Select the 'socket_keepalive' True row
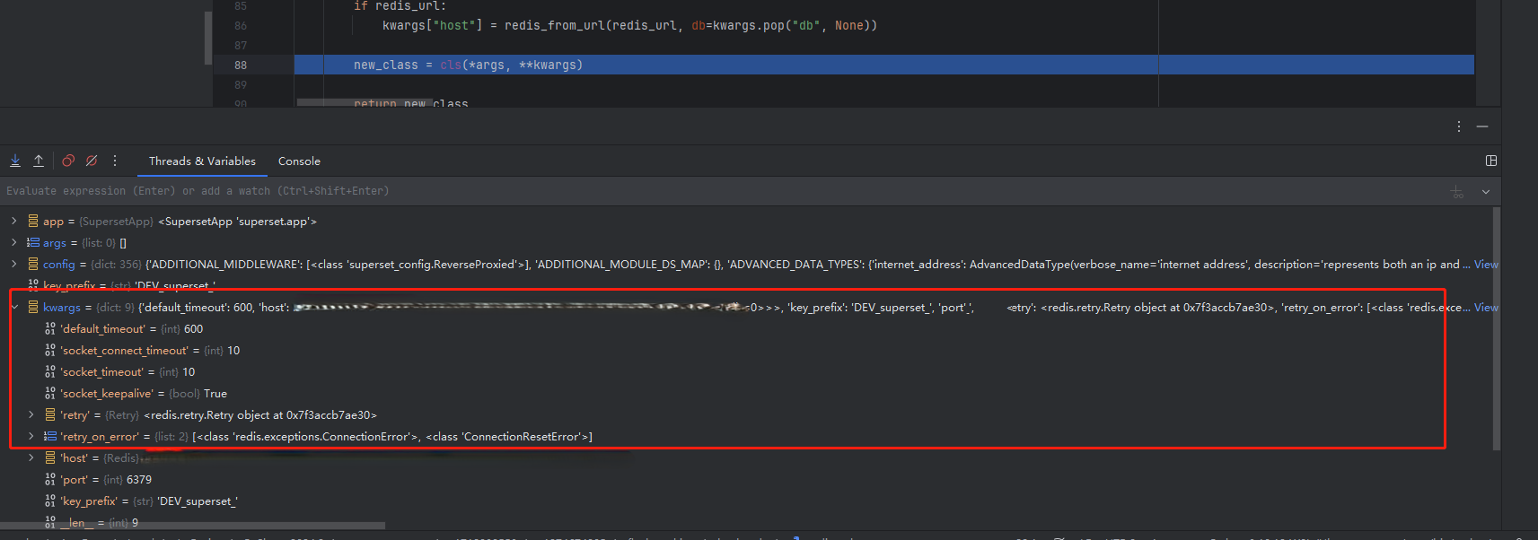The width and height of the screenshot is (1538, 540). pos(144,394)
